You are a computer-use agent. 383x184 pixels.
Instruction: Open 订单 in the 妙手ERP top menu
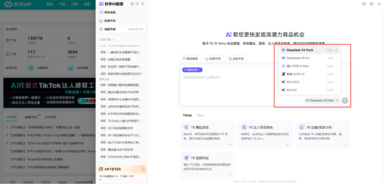point(74,5)
